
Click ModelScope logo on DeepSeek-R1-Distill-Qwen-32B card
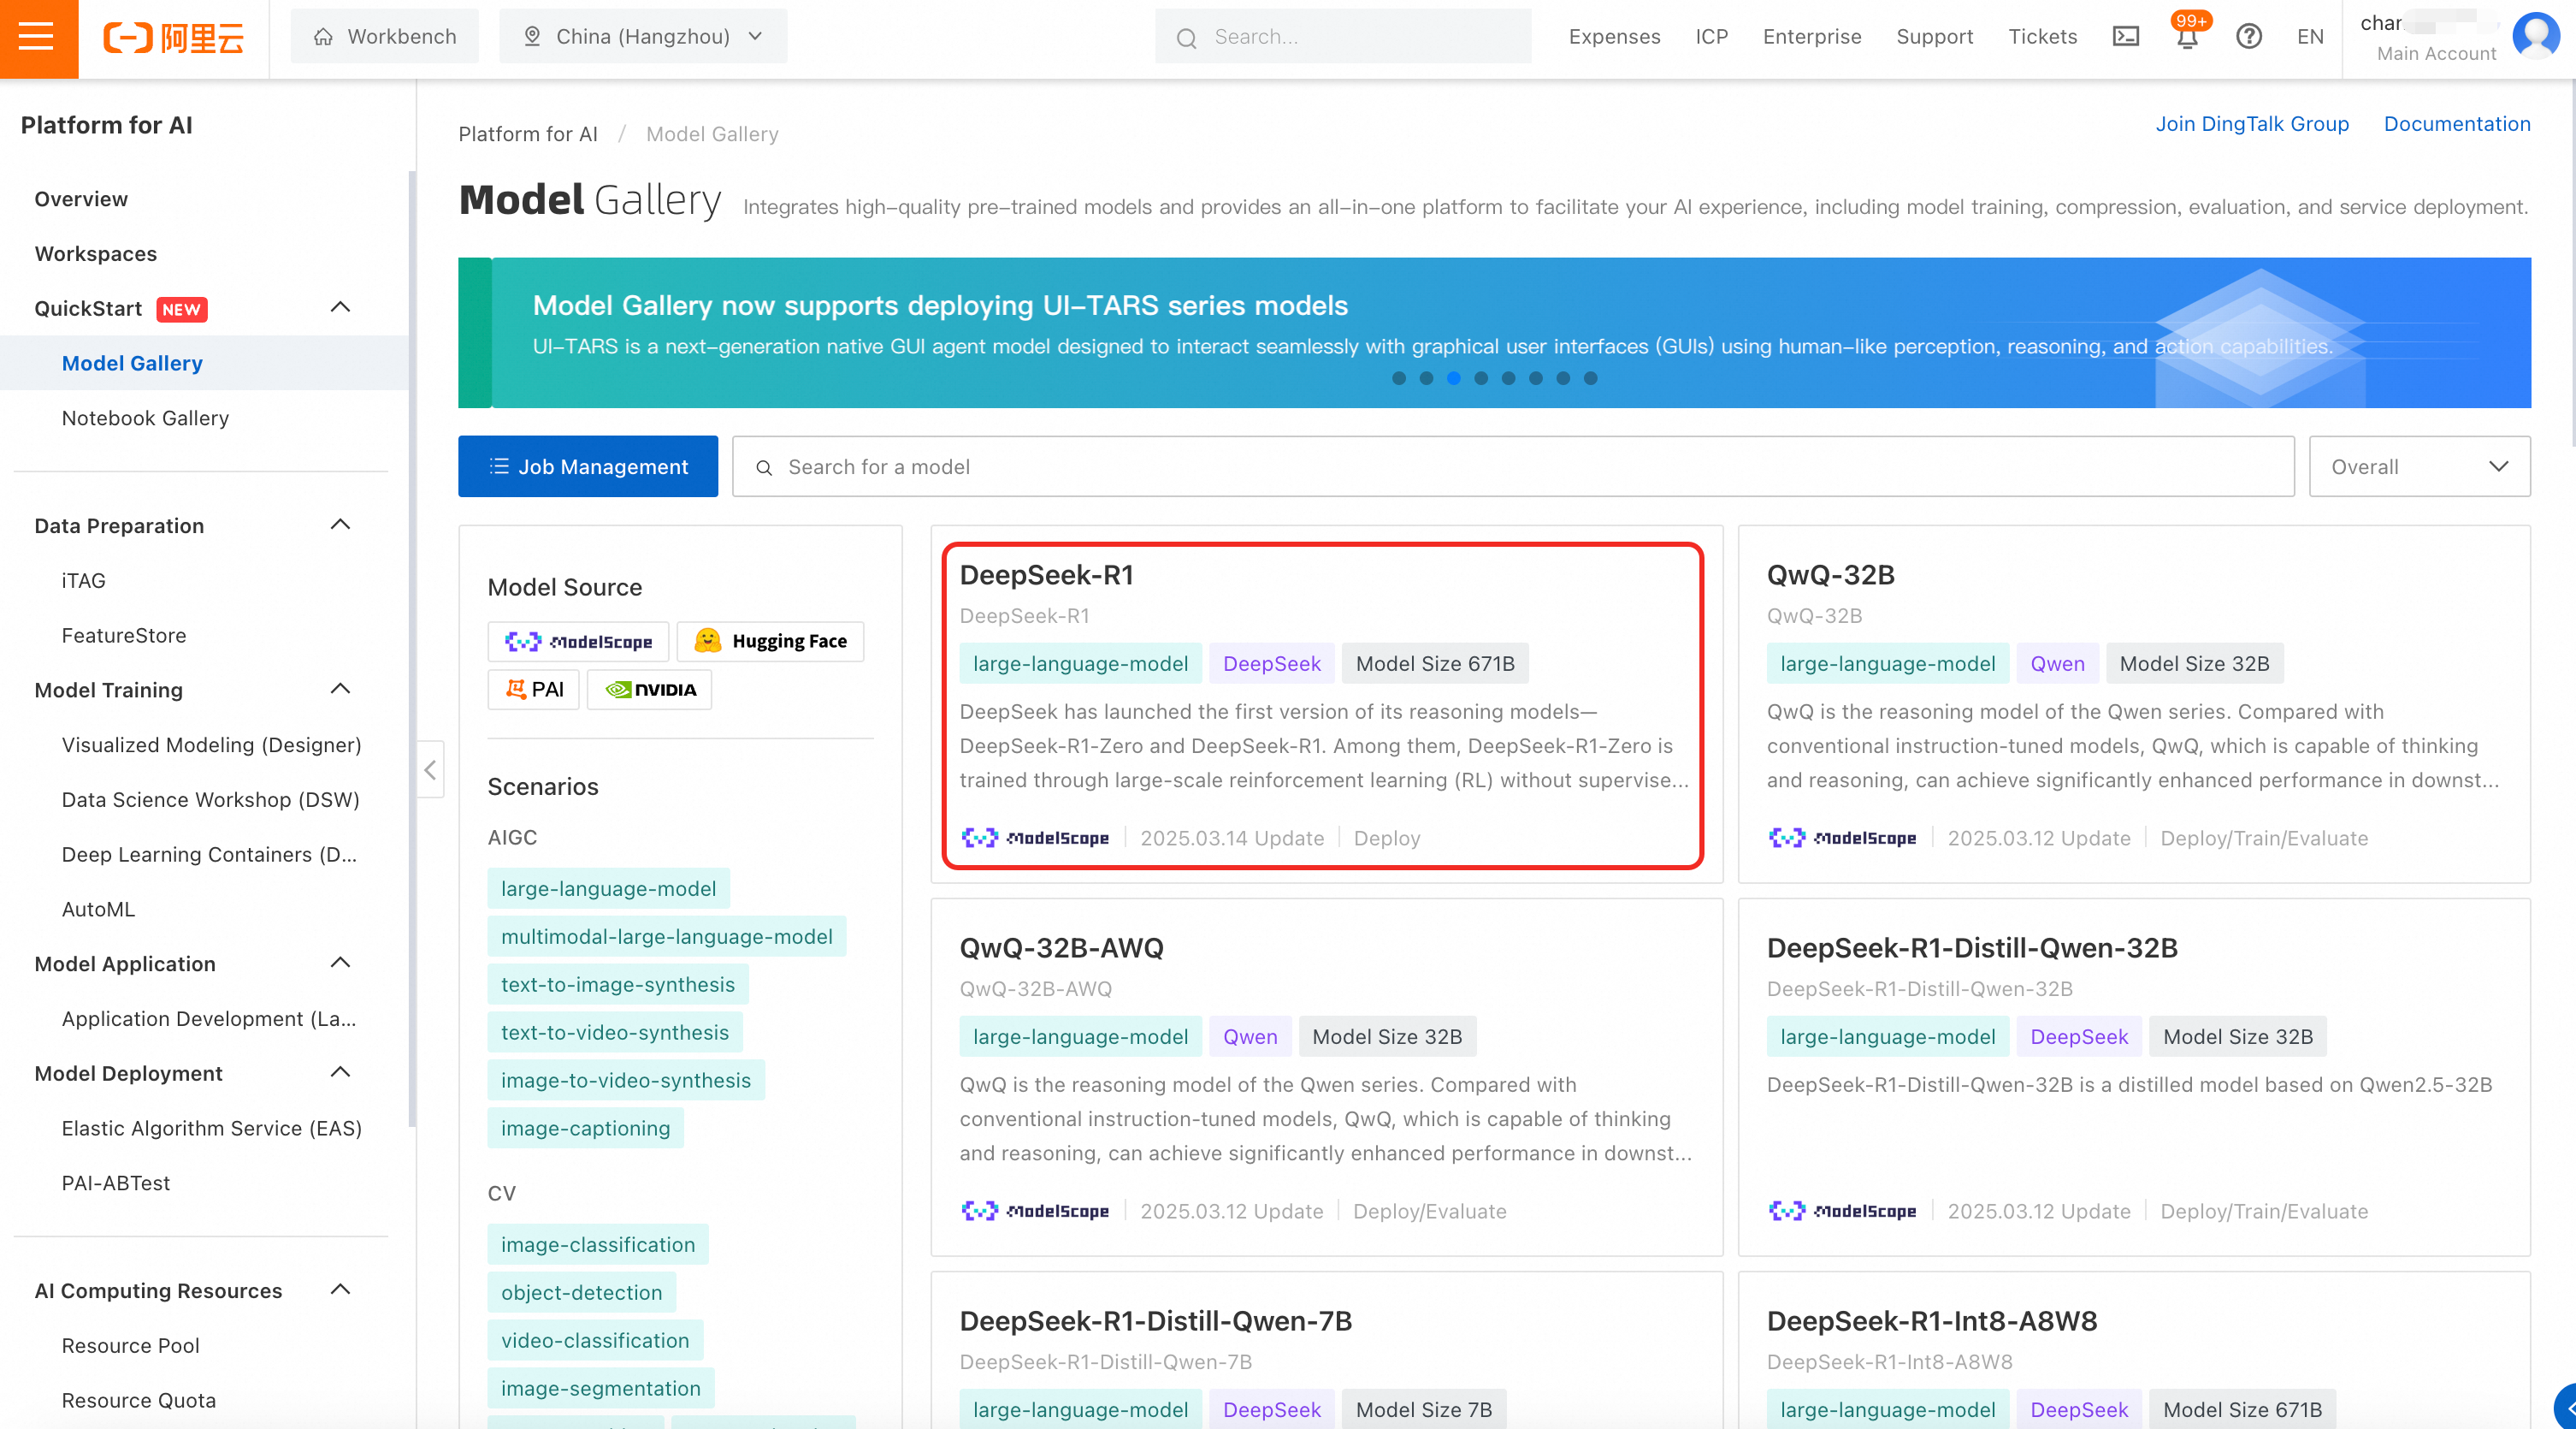pyautogui.click(x=1842, y=1211)
